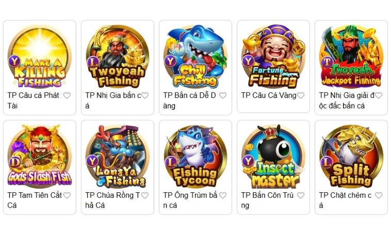Select the Fortune Fishing game icon
391x232 pixels.
point(273,56)
